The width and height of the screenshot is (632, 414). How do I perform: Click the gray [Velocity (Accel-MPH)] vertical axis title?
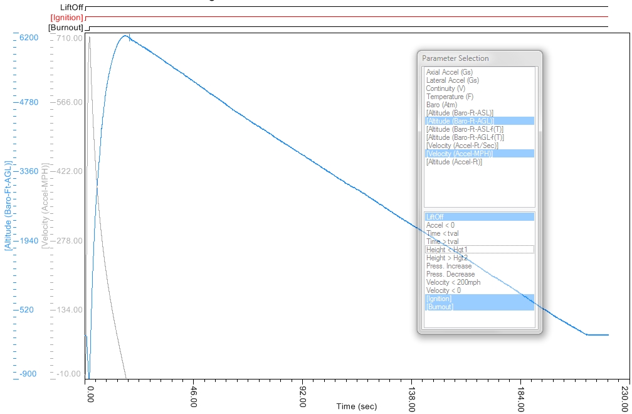click(x=45, y=206)
